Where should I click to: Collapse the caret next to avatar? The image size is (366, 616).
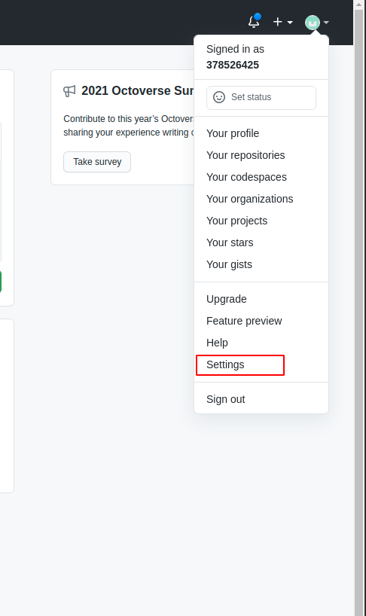(326, 23)
